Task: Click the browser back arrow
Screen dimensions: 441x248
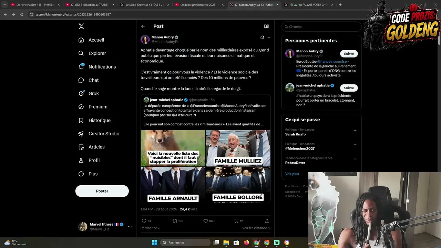Action: [x=5, y=14]
